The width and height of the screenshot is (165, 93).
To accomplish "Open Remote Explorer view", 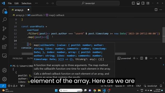I will 4,56.
